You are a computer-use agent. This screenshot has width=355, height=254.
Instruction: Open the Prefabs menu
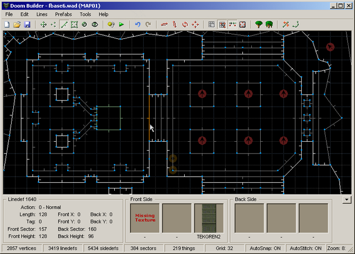tap(63, 14)
